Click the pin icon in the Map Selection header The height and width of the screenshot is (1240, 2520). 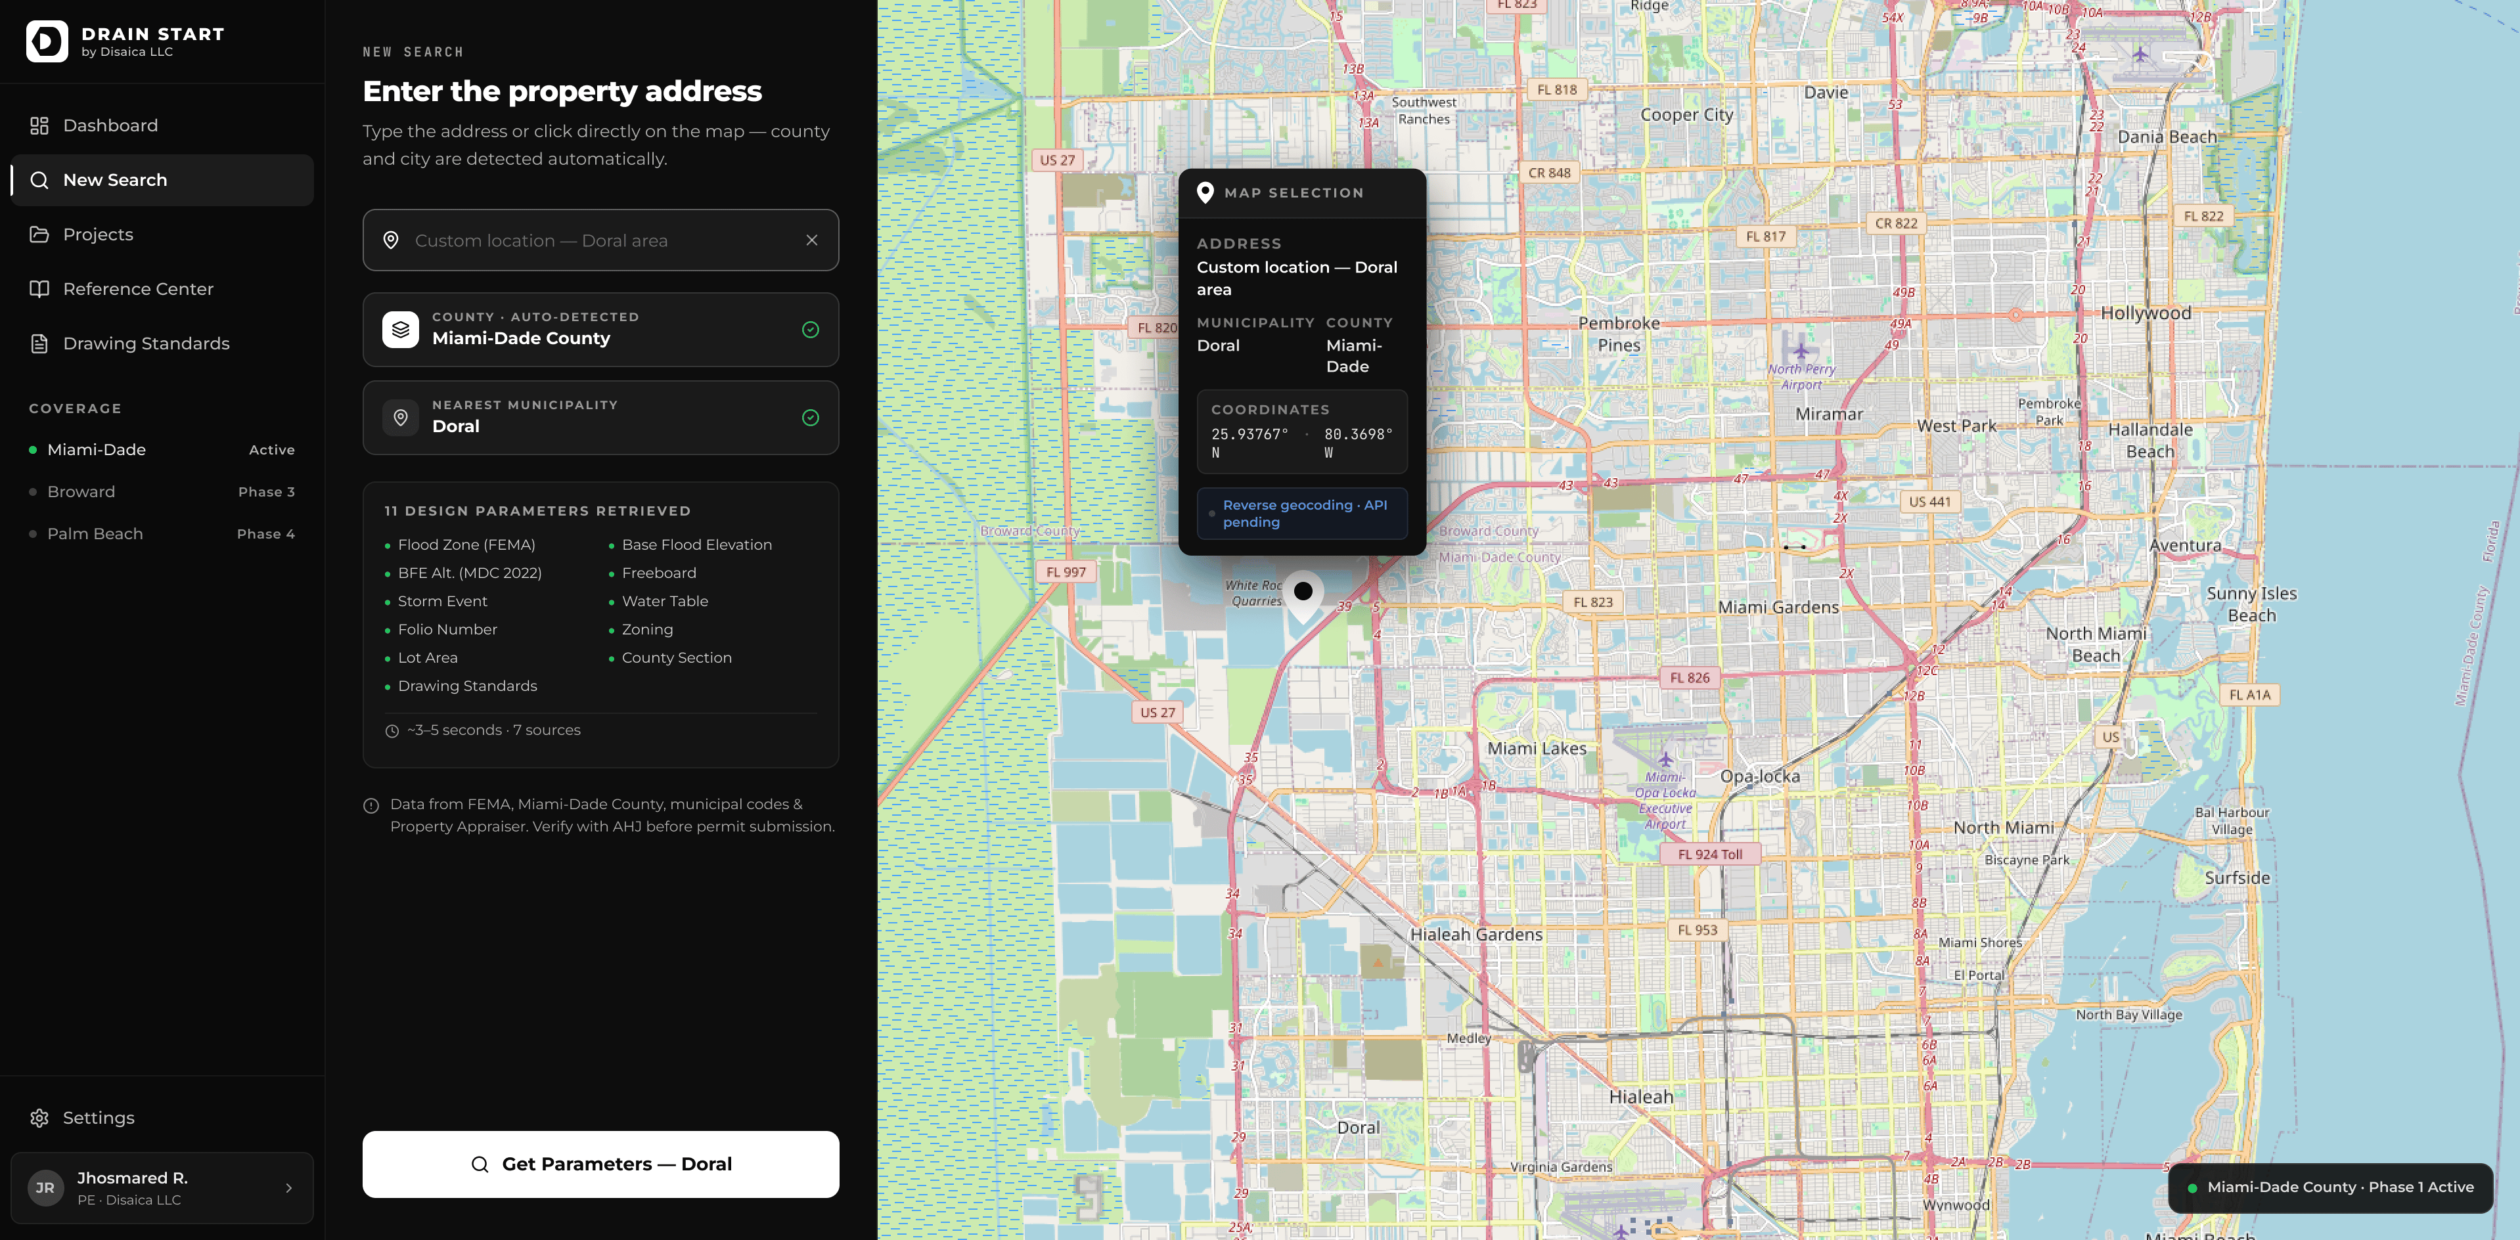point(1206,192)
